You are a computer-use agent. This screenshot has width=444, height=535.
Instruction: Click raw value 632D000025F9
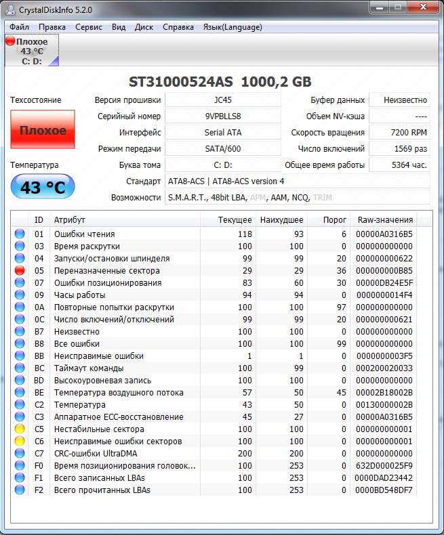point(384,465)
